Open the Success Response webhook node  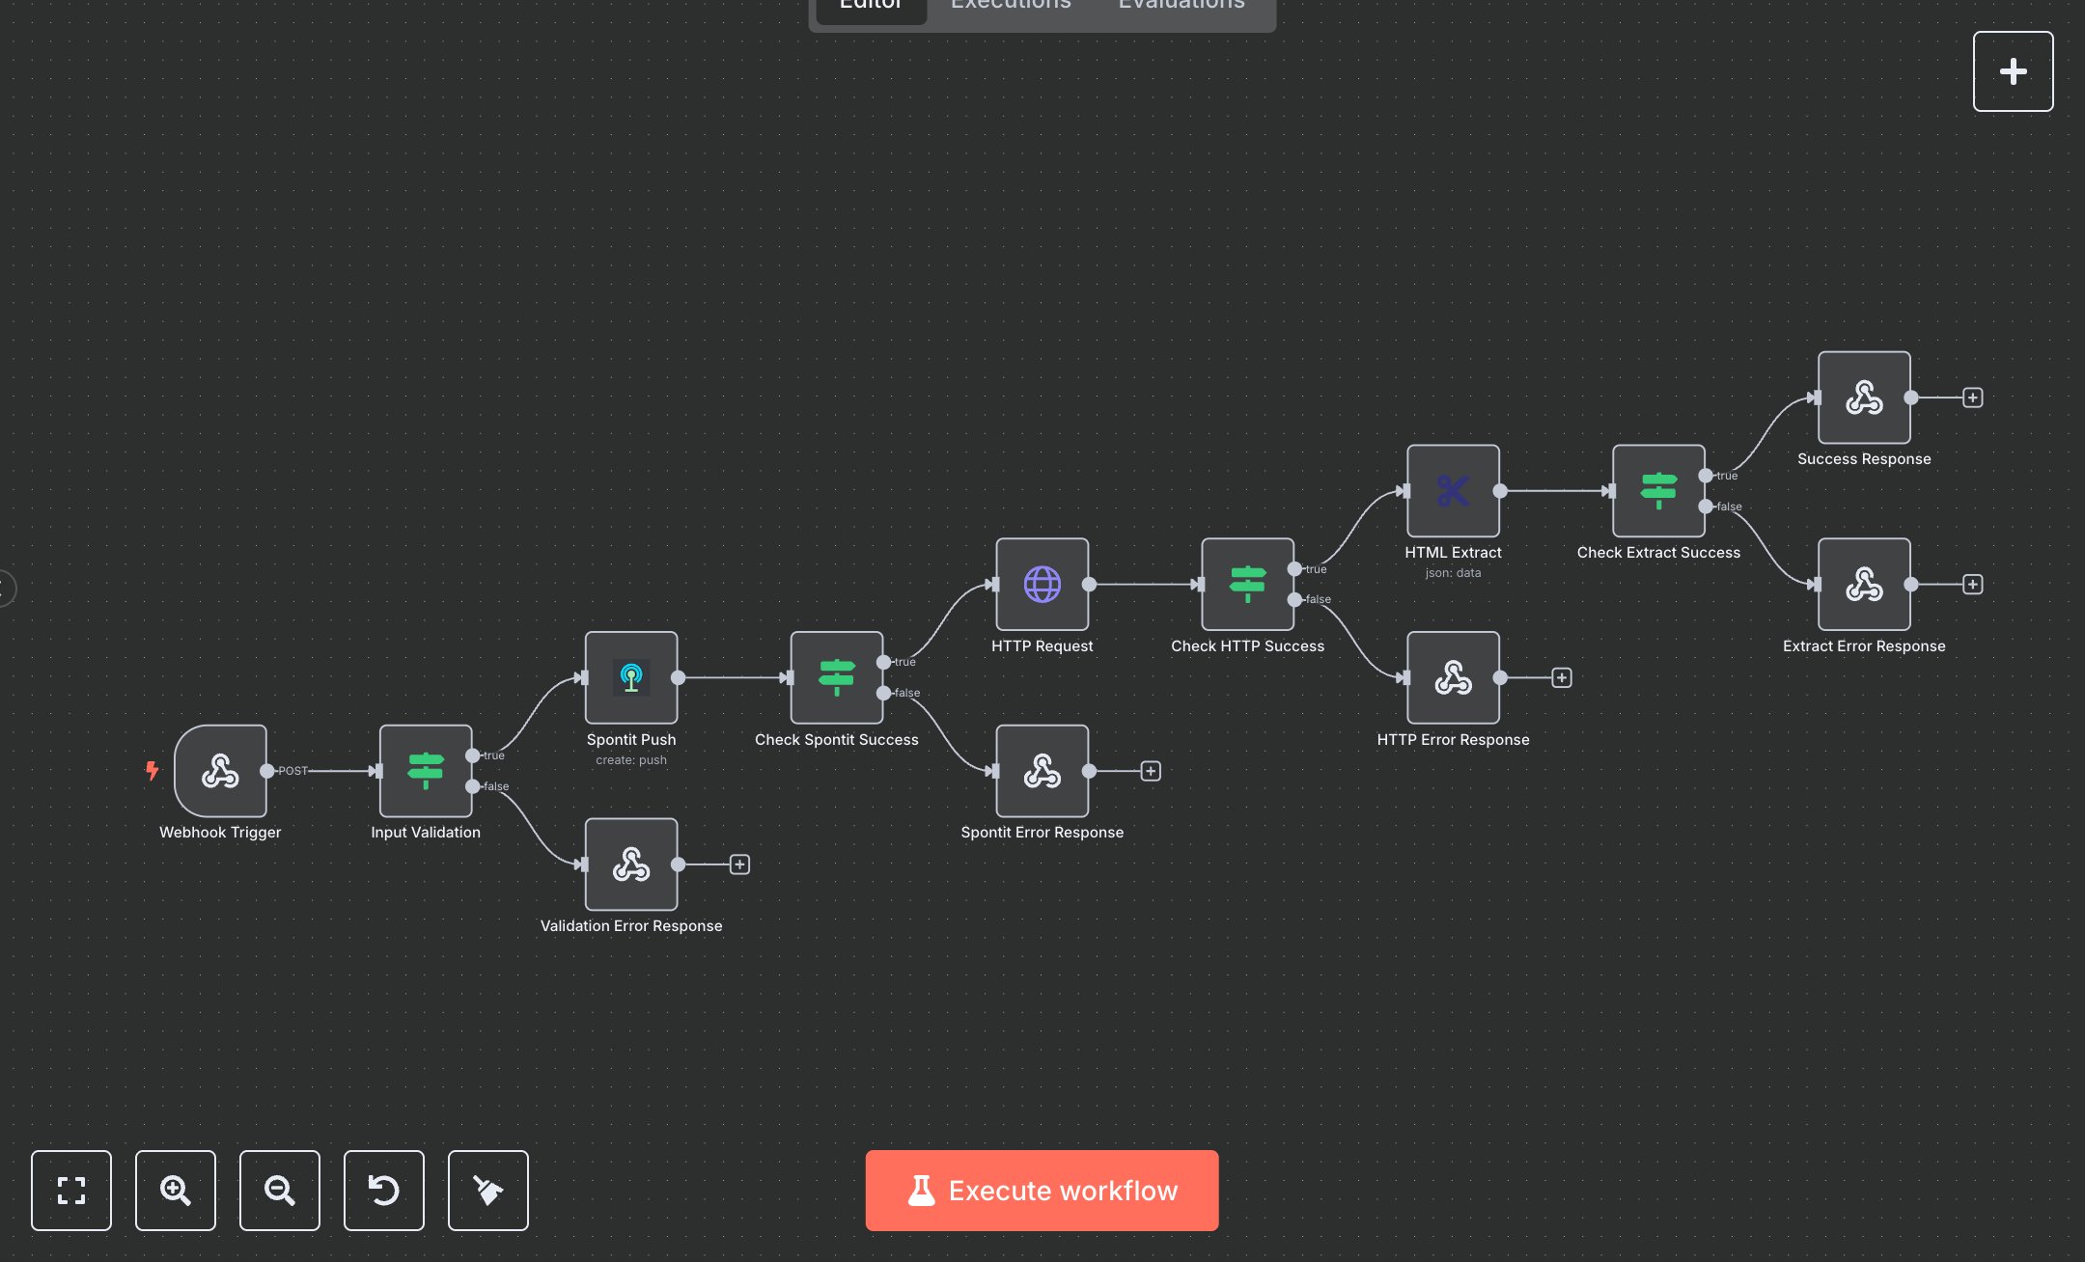coord(1863,397)
